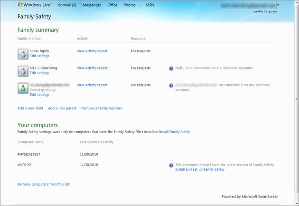Click Add a new child
This screenshot has height=206, width=299.
click(30, 108)
